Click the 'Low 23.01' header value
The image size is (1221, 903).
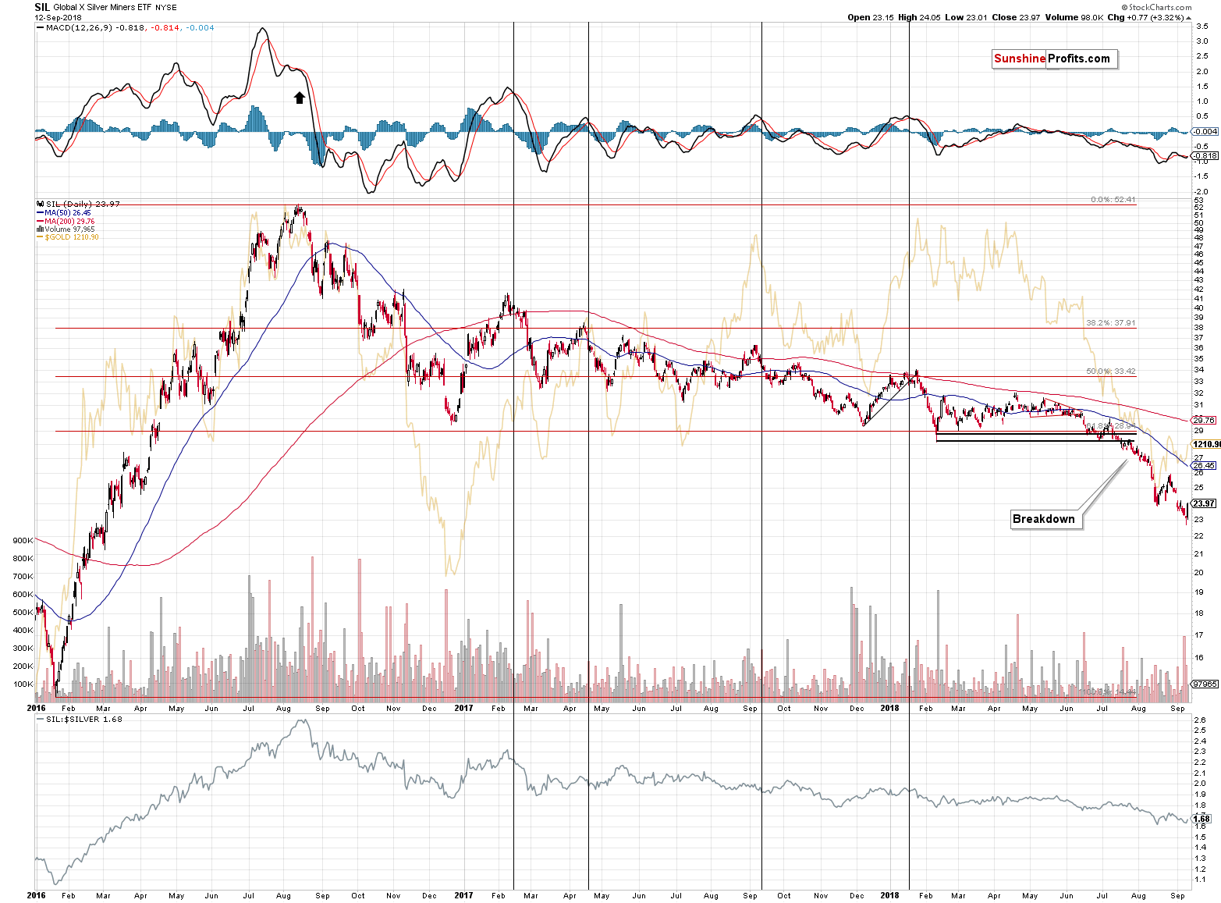click(965, 17)
